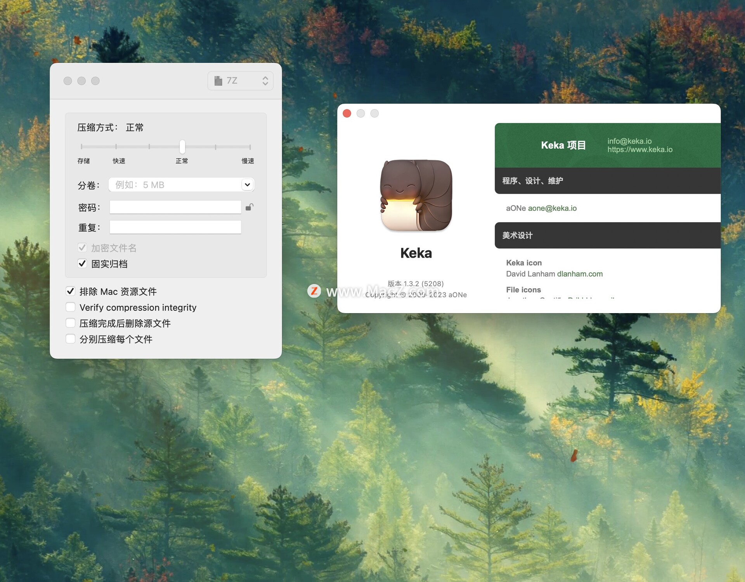The width and height of the screenshot is (745, 582).
Task: Click the padlock icon beside the password field
Action: coord(249,207)
